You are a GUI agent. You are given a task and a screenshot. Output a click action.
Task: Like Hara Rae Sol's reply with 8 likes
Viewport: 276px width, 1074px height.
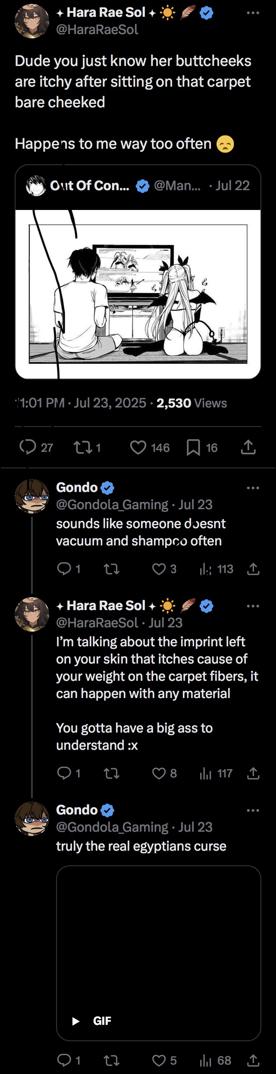point(159,773)
